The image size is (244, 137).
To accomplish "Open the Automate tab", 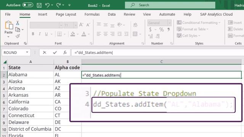I will 167,14.
